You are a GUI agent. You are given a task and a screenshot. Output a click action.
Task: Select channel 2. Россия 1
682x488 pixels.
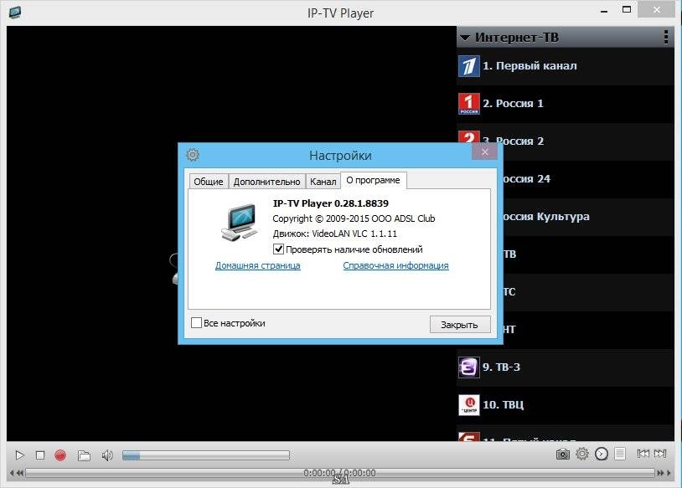click(x=566, y=104)
